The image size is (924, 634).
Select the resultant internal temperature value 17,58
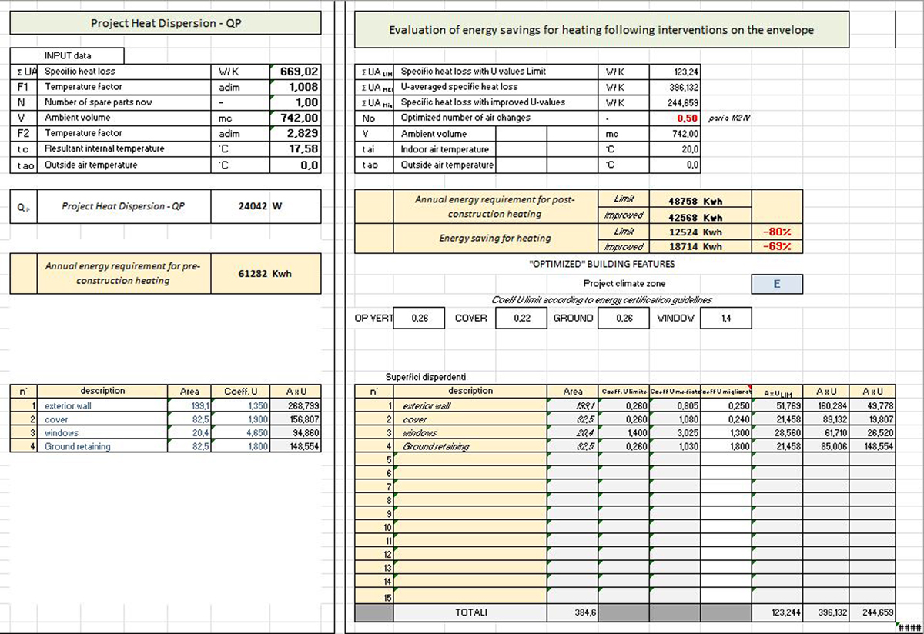295,148
